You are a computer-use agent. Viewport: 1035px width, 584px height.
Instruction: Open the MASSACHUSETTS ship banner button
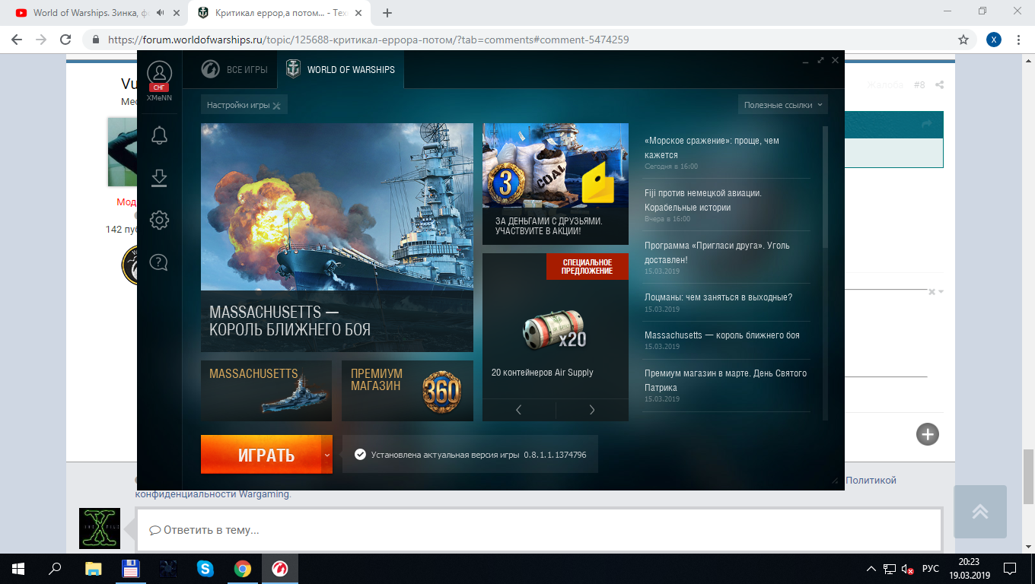266,391
